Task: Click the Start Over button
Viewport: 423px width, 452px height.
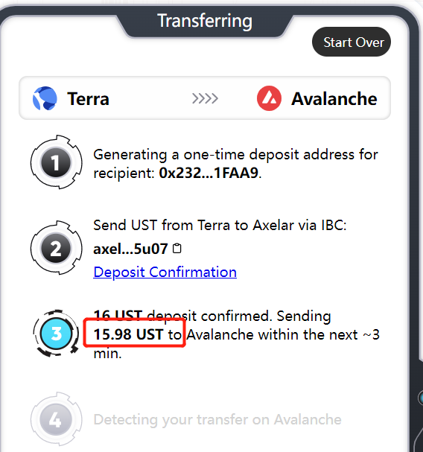Action: click(352, 42)
